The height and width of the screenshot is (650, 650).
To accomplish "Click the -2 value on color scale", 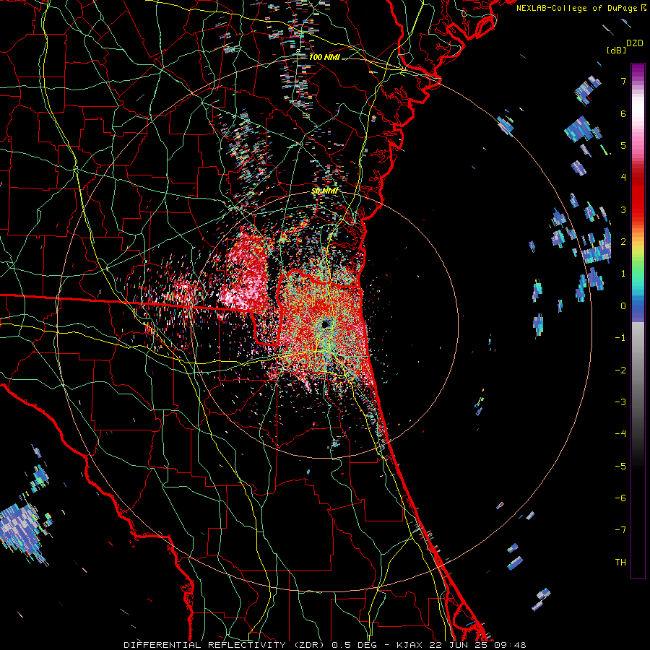I will pos(620,370).
